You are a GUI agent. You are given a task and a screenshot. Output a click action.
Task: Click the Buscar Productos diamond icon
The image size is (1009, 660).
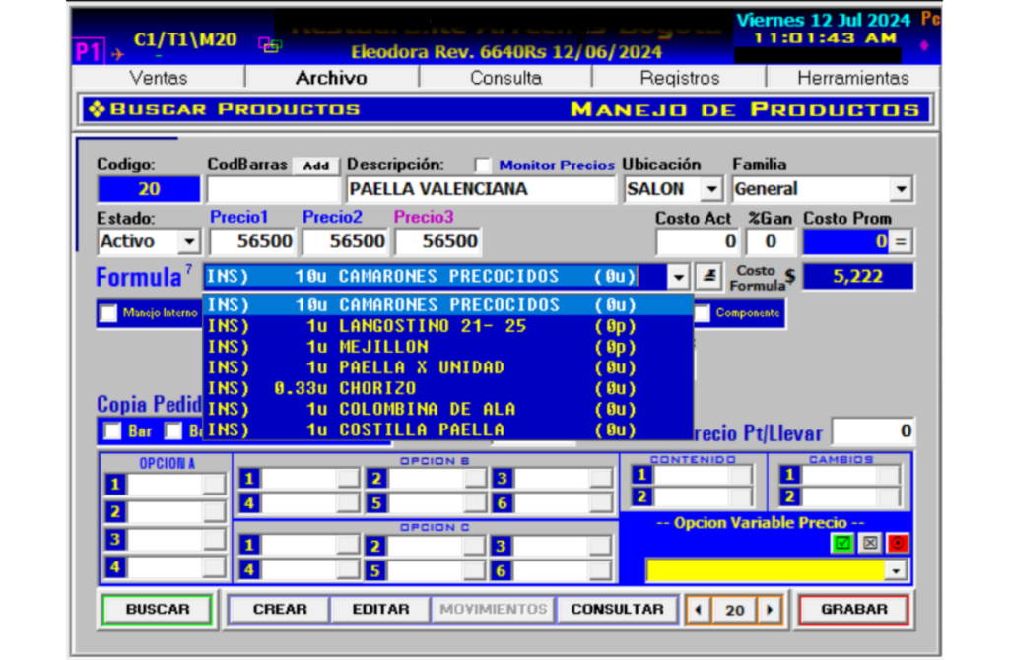point(97,109)
